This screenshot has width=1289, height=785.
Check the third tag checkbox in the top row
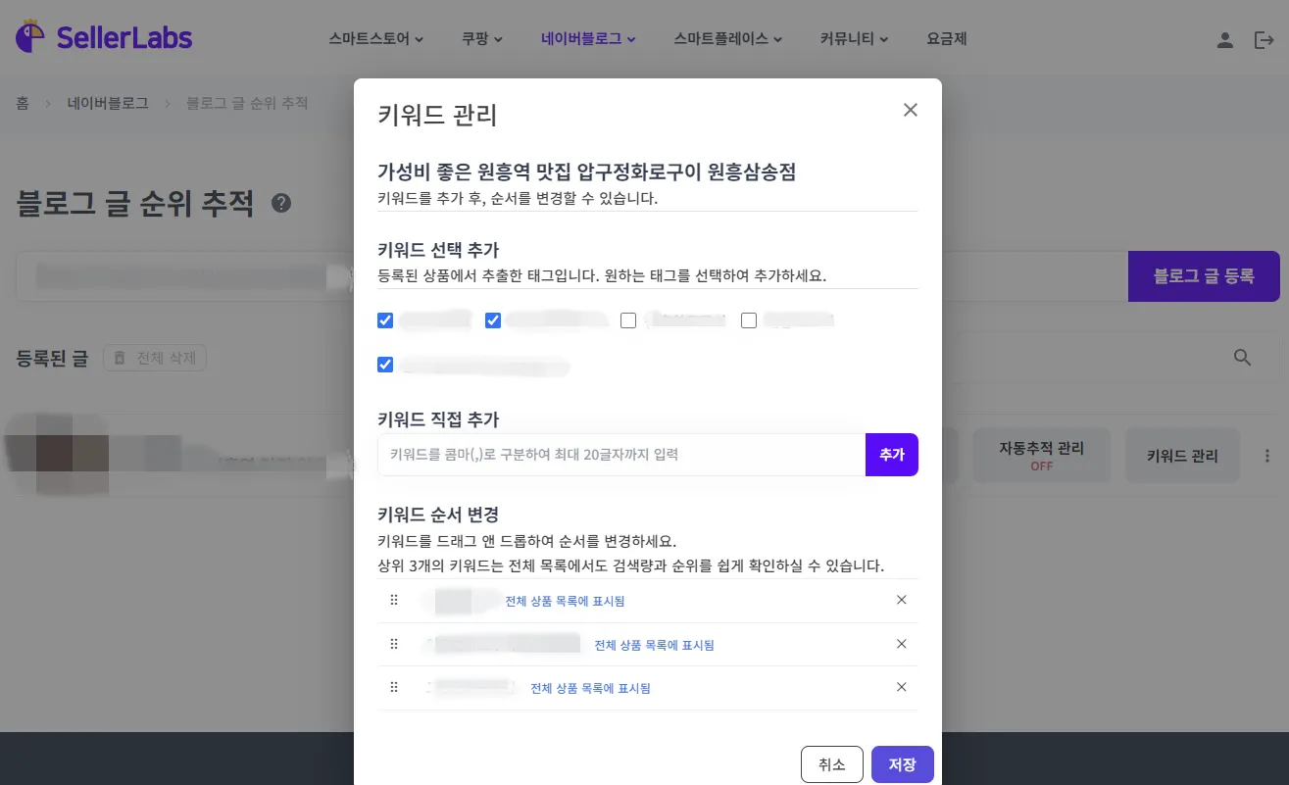coord(628,320)
